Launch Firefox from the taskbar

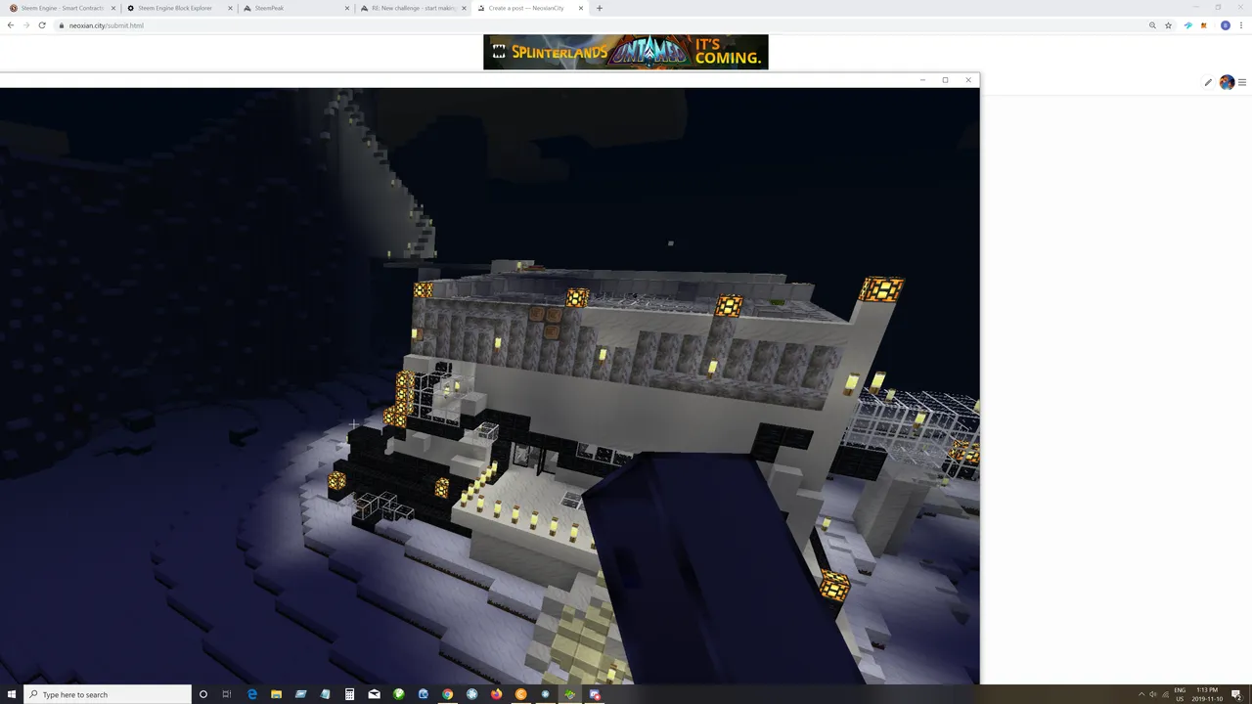coord(496,694)
